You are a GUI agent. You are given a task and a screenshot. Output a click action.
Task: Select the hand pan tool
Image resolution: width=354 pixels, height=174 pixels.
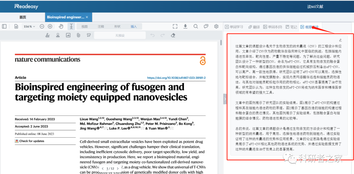(x=61, y=27)
